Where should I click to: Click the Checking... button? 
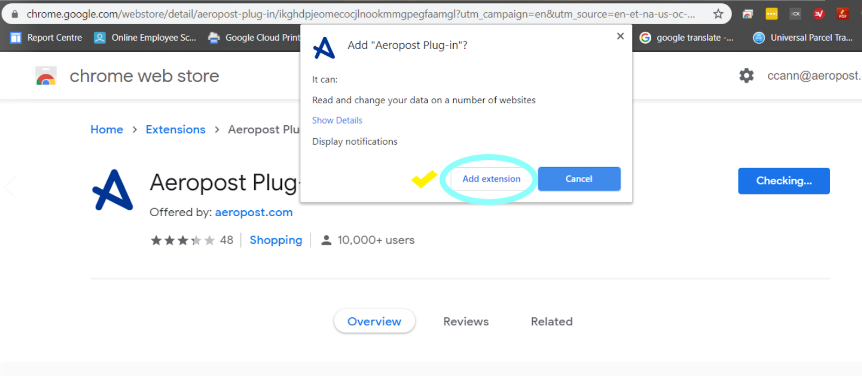tap(784, 181)
